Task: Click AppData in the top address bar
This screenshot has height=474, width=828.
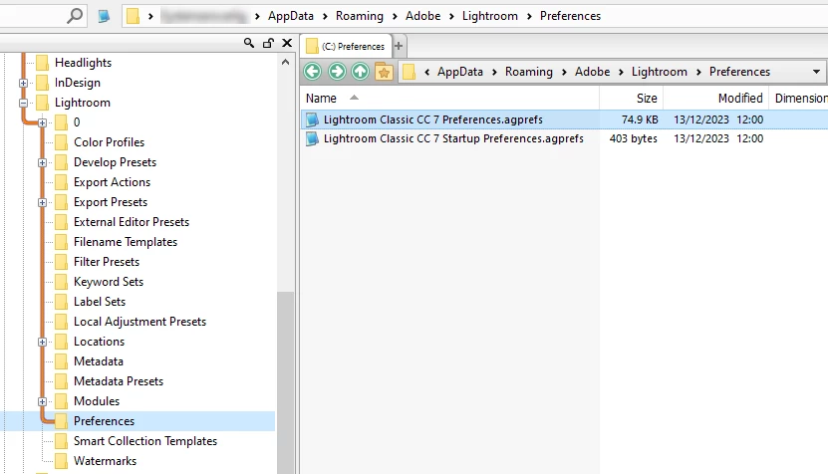Action: [290, 16]
